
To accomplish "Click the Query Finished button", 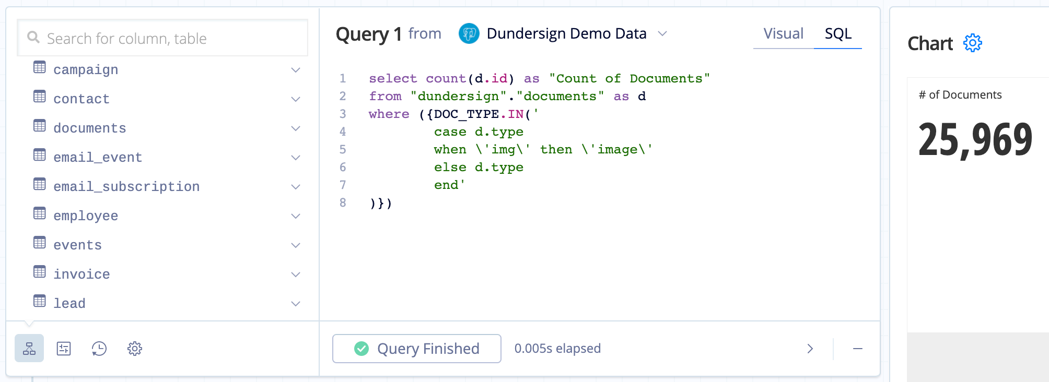I will click(x=417, y=349).
